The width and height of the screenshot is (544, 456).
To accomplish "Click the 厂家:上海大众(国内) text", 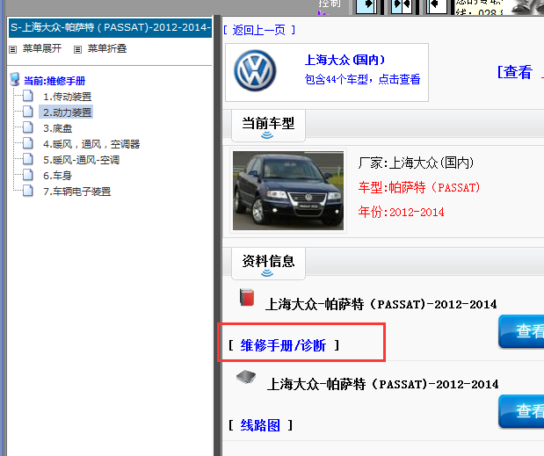I will pyautogui.click(x=416, y=163).
